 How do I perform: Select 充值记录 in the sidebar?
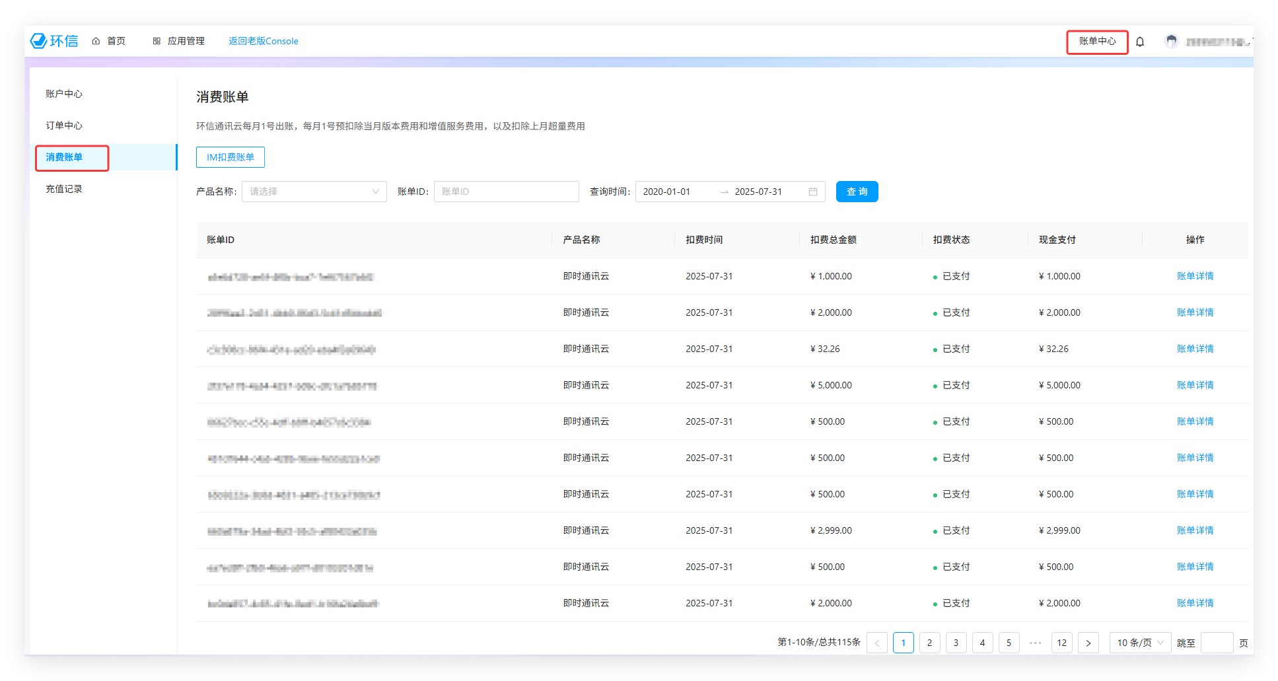click(64, 189)
